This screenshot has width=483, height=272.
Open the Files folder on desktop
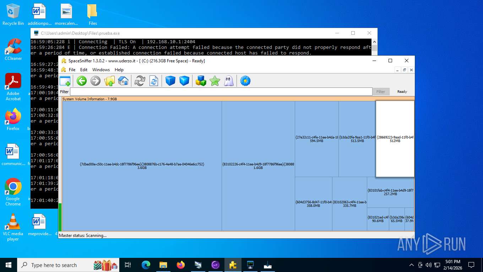coord(93,15)
